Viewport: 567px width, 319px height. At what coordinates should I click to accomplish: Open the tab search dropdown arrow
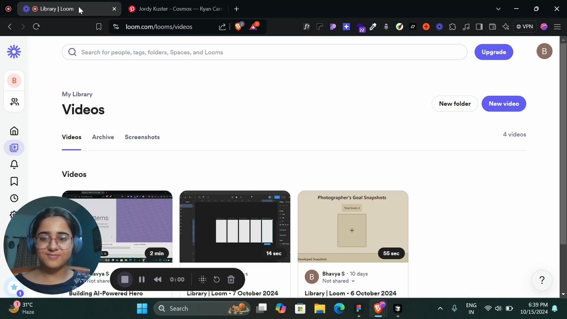tap(498, 9)
